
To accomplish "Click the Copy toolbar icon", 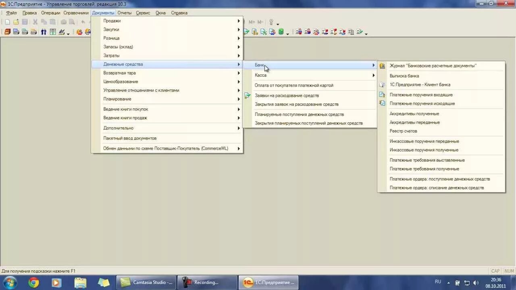I will [x=44, y=22].
